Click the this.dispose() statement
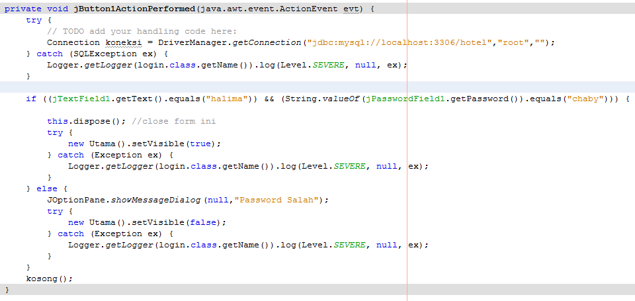Screen dimensions: 635x301 pos(87,122)
